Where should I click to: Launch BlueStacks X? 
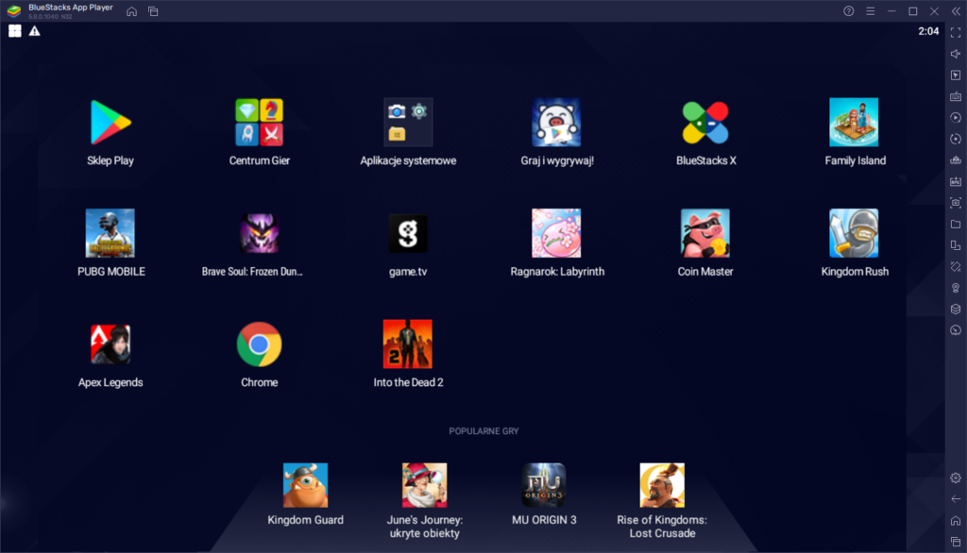[x=704, y=123]
